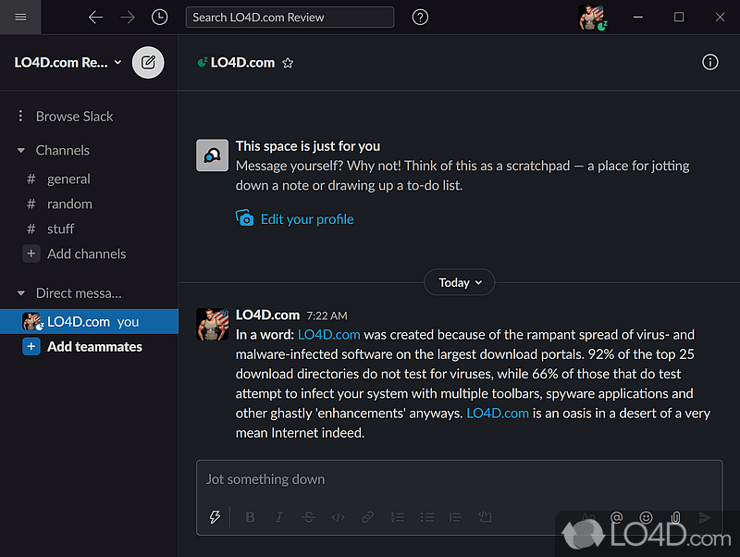Open the History clock icon
Viewport: 740px width, 557px height.
(159, 18)
